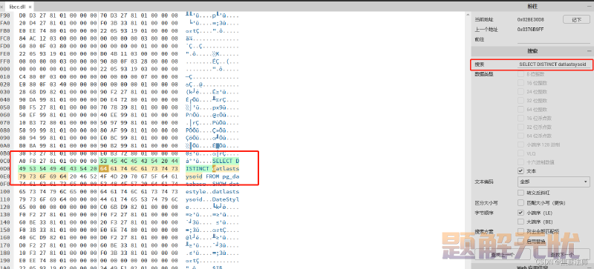The height and width of the screenshot is (269, 594).
Task: Tick the 16 位整数 checkbox
Action: (x=520, y=83)
